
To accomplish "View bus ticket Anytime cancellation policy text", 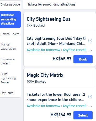I will click(x=76, y=50).
